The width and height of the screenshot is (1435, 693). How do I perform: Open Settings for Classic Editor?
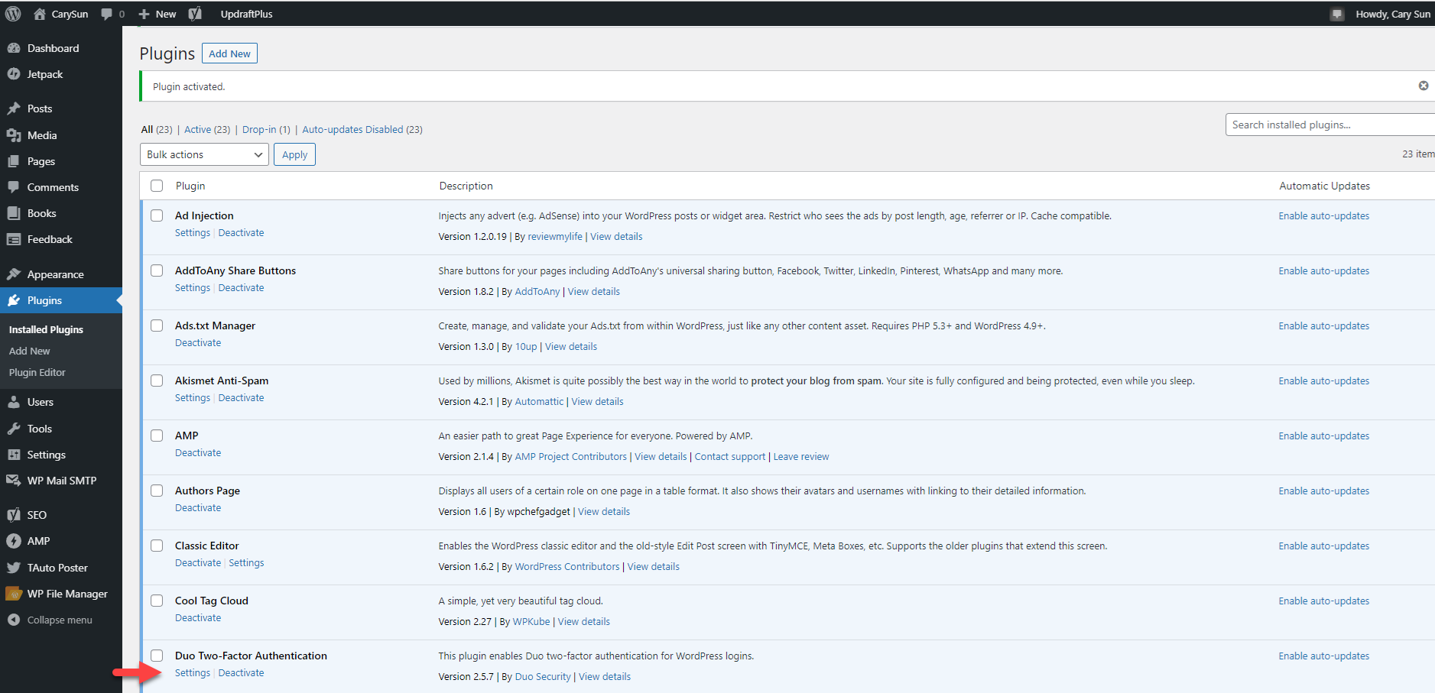tap(246, 563)
